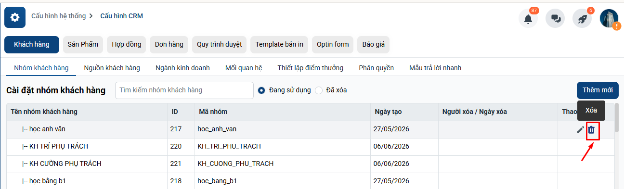Click the rocket icon with badge 6
This screenshot has width=624, height=189.
pos(582,19)
